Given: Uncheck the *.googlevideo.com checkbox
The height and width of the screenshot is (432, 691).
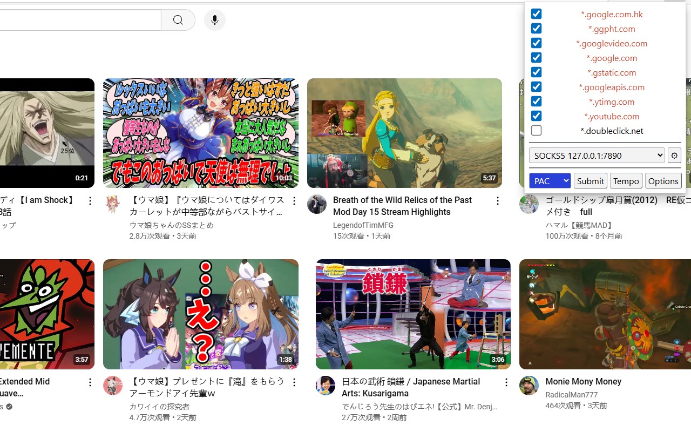Looking at the screenshot, I should coord(536,43).
